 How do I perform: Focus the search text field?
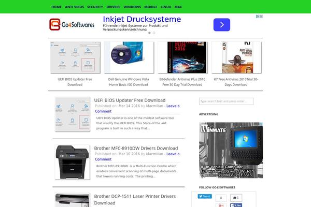[226, 101]
